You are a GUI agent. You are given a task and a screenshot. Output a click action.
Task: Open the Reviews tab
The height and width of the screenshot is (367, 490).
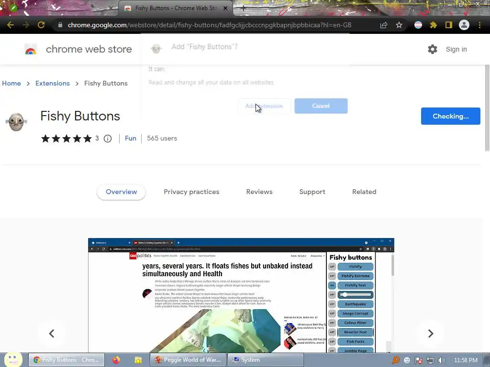tap(259, 192)
